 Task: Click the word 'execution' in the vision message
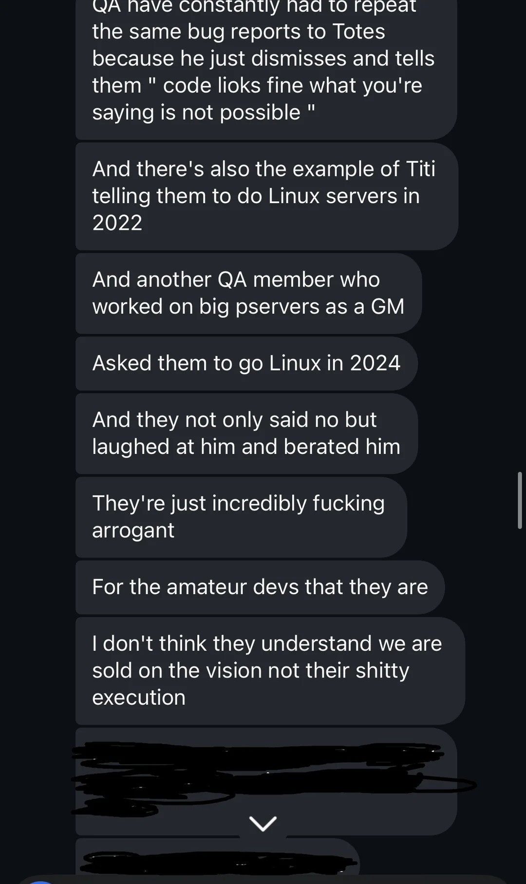pyautogui.click(x=139, y=697)
